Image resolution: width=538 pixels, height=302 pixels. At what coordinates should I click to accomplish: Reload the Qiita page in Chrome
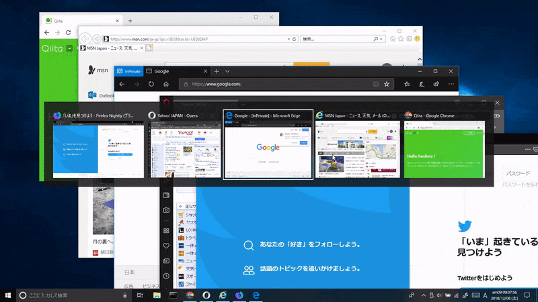click(69, 32)
